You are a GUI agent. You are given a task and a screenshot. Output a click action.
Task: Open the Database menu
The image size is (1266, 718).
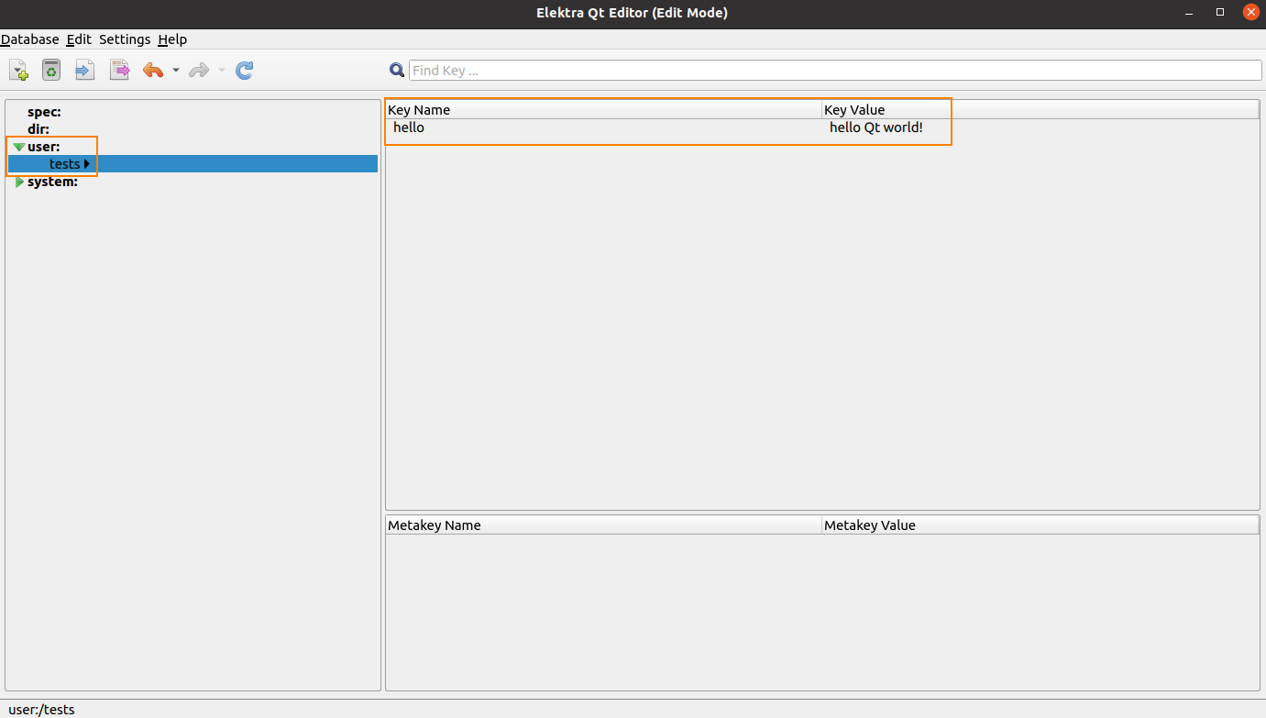point(29,39)
